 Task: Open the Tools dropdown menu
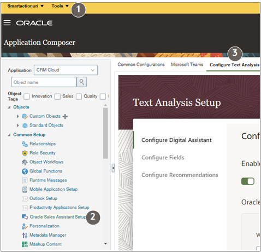point(60,6)
